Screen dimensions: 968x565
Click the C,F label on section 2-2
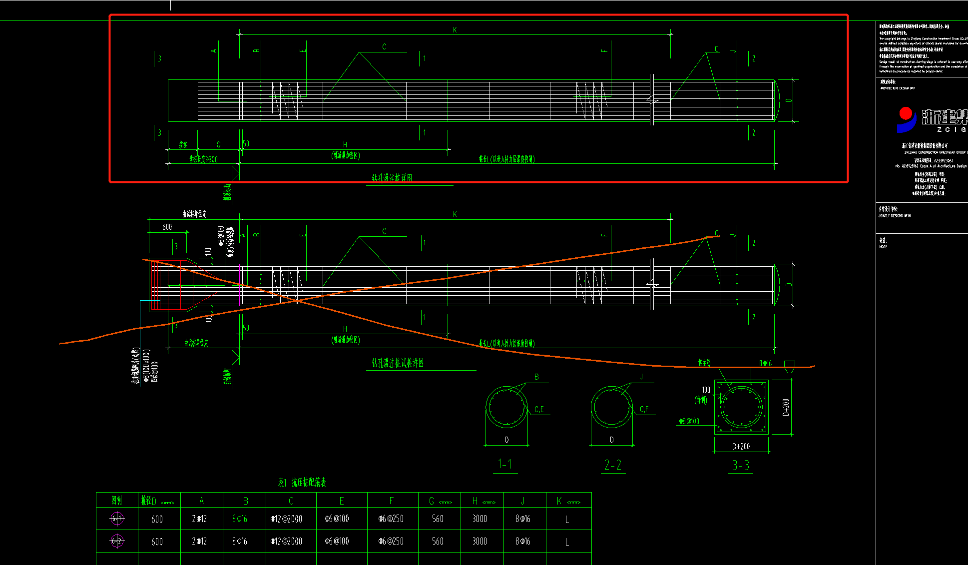pyautogui.click(x=644, y=410)
